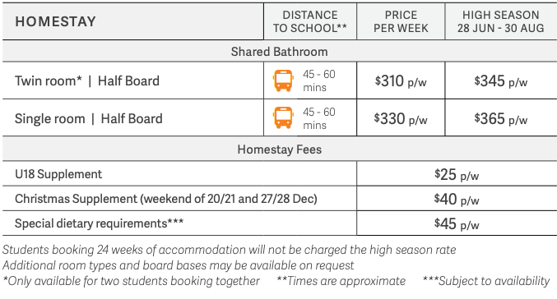This screenshot has height=299, width=557.
Task: Select the $310 p/w price cell
Action: coord(401,81)
